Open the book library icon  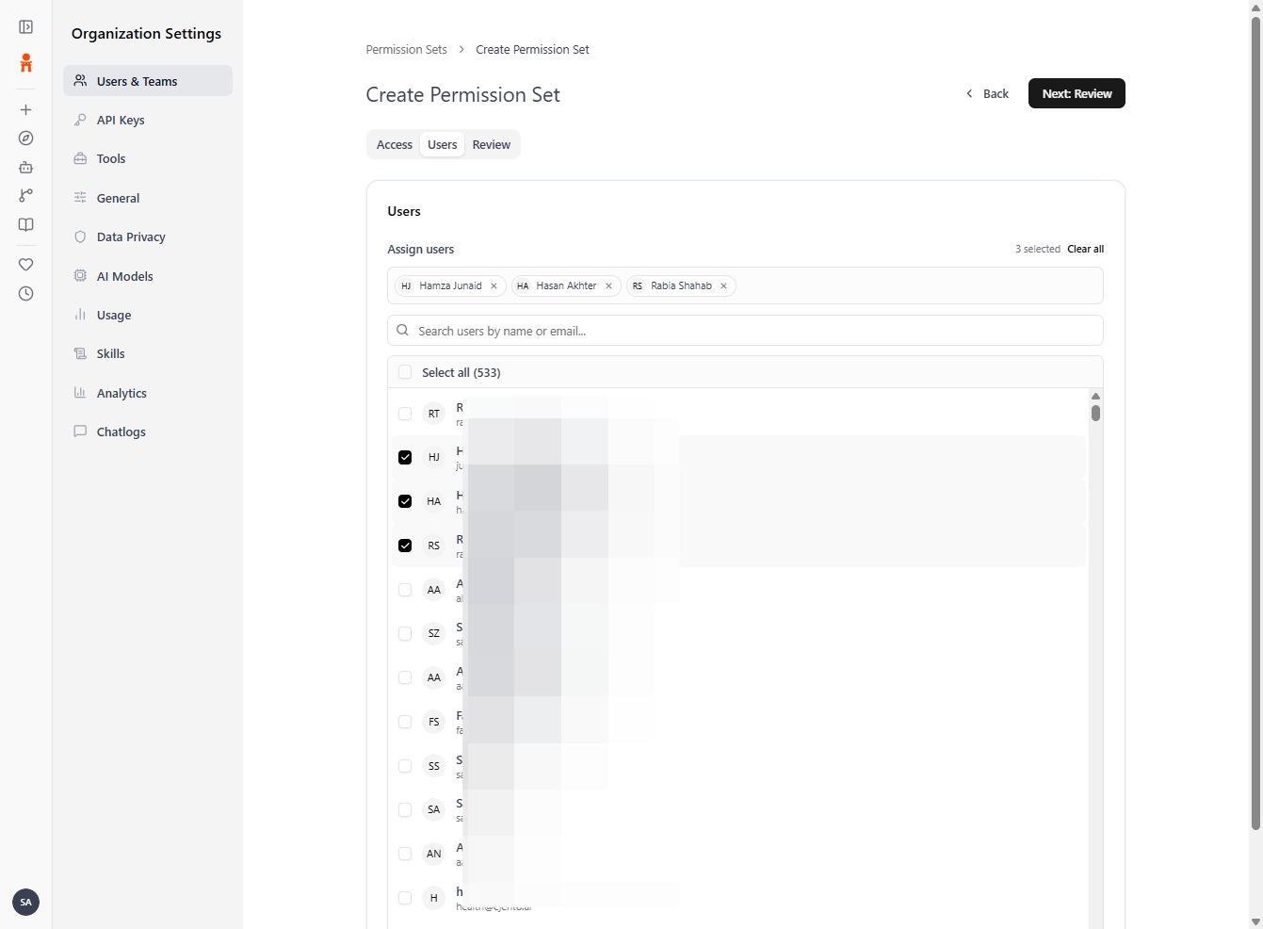tap(26, 224)
